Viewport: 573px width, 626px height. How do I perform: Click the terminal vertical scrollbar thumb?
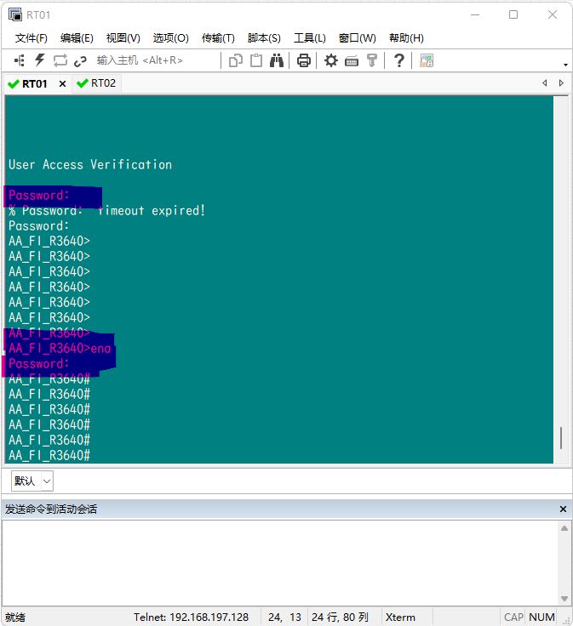tap(560, 437)
